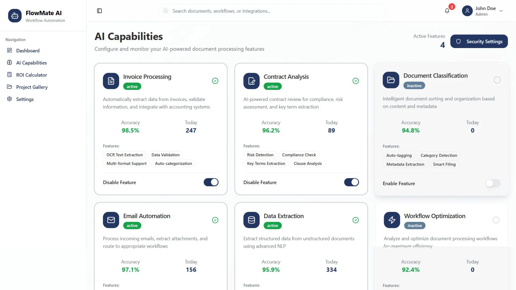Click the Category Detection tag
This screenshot has width=516, height=290.
click(439, 155)
